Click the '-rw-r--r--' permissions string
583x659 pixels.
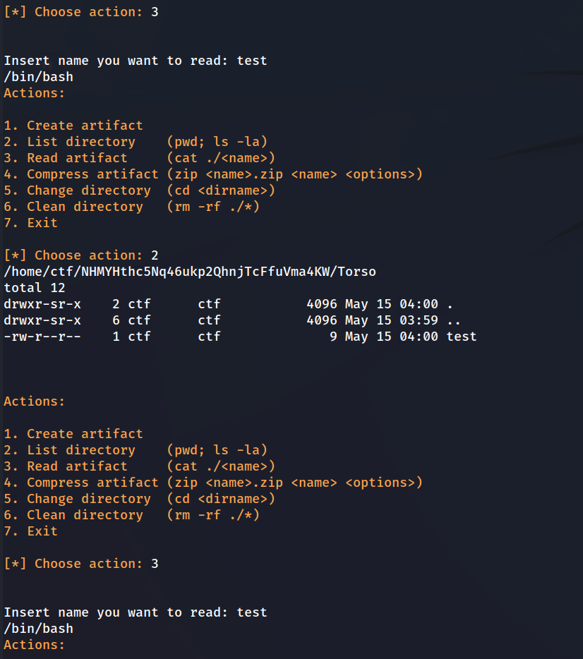(x=42, y=337)
